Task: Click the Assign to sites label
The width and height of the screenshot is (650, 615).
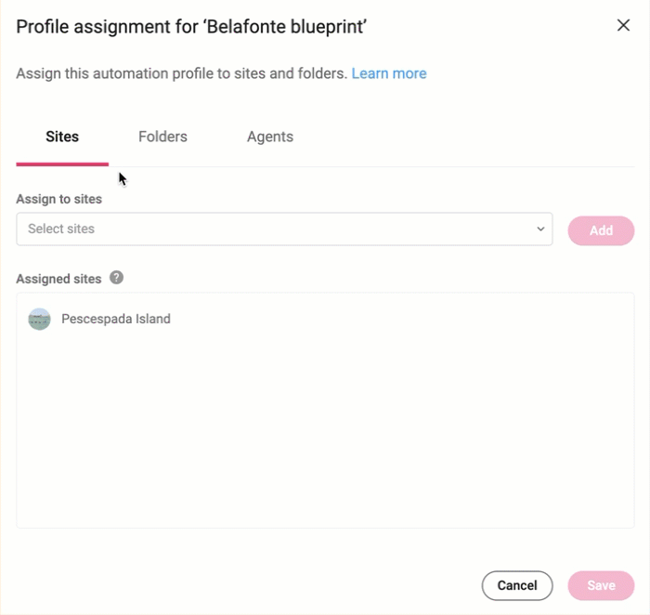Action: (x=58, y=199)
